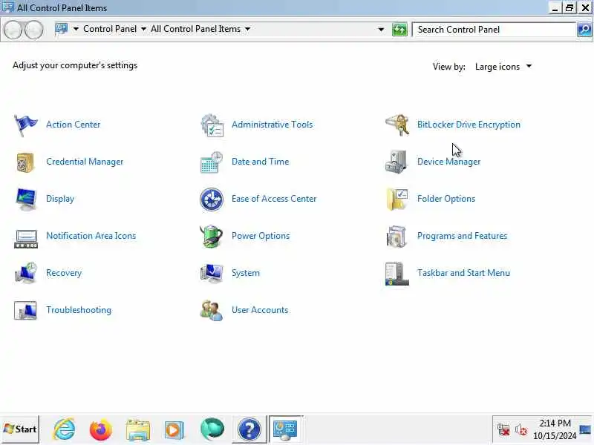Open the Display monitor icon
The image size is (594, 445).
(26, 199)
